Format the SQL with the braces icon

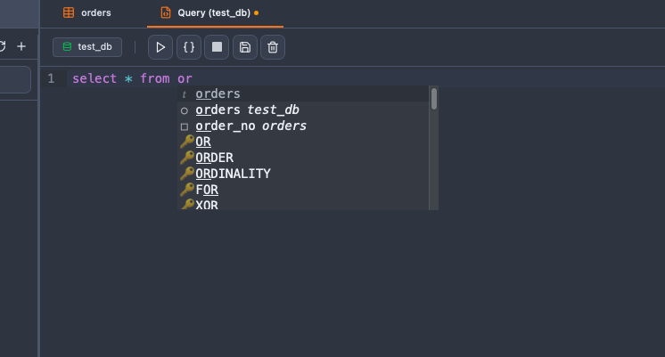point(188,47)
